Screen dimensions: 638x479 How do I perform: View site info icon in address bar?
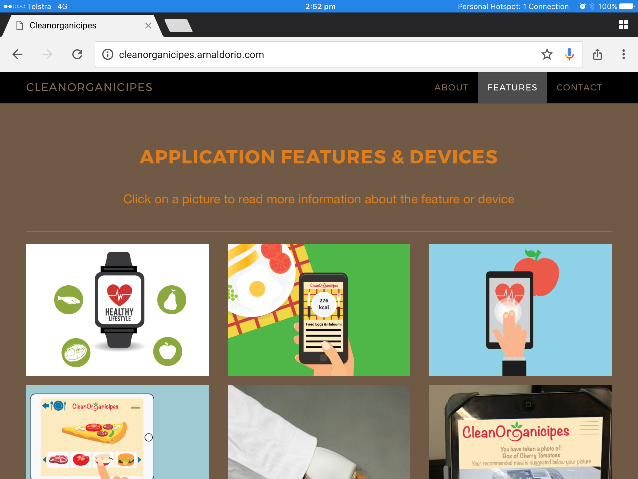(x=108, y=55)
